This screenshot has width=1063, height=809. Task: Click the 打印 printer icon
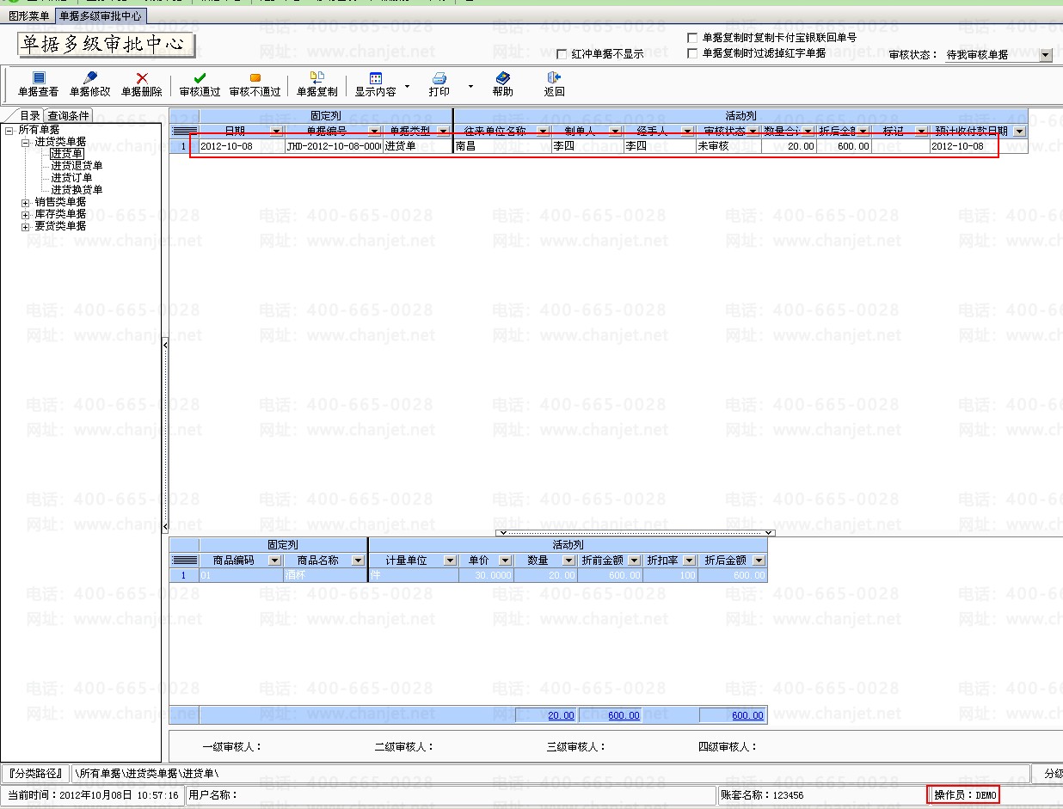tap(439, 78)
